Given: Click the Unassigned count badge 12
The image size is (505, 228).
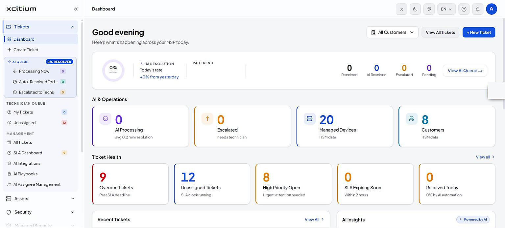Looking at the screenshot, I should click(64, 123).
